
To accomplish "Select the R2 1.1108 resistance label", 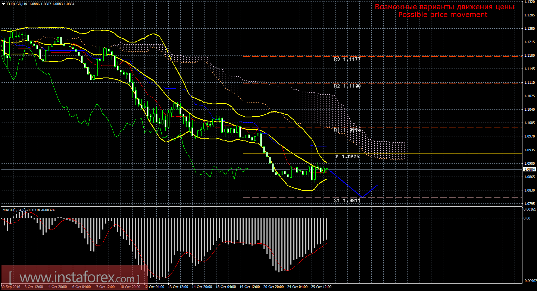I will tap(347, 86).
